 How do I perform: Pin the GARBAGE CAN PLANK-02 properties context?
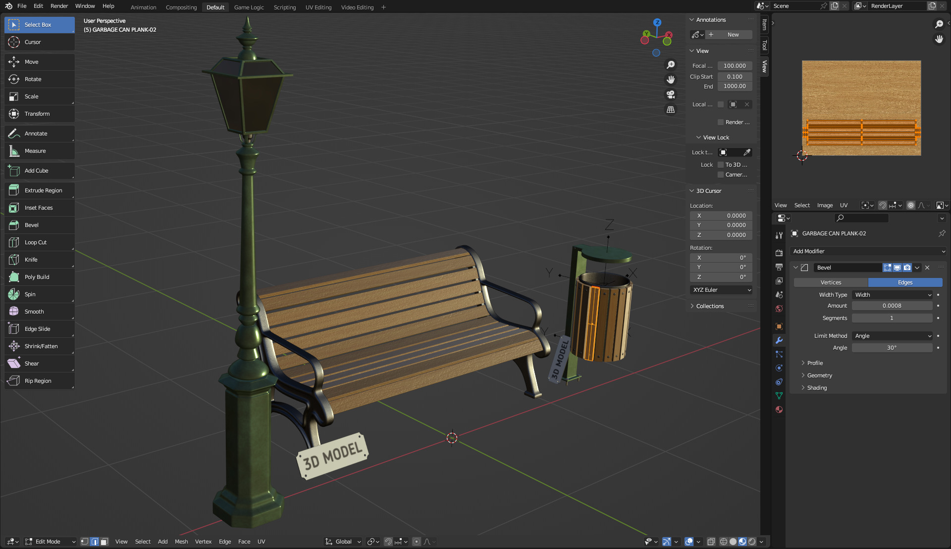click(942, 233)
